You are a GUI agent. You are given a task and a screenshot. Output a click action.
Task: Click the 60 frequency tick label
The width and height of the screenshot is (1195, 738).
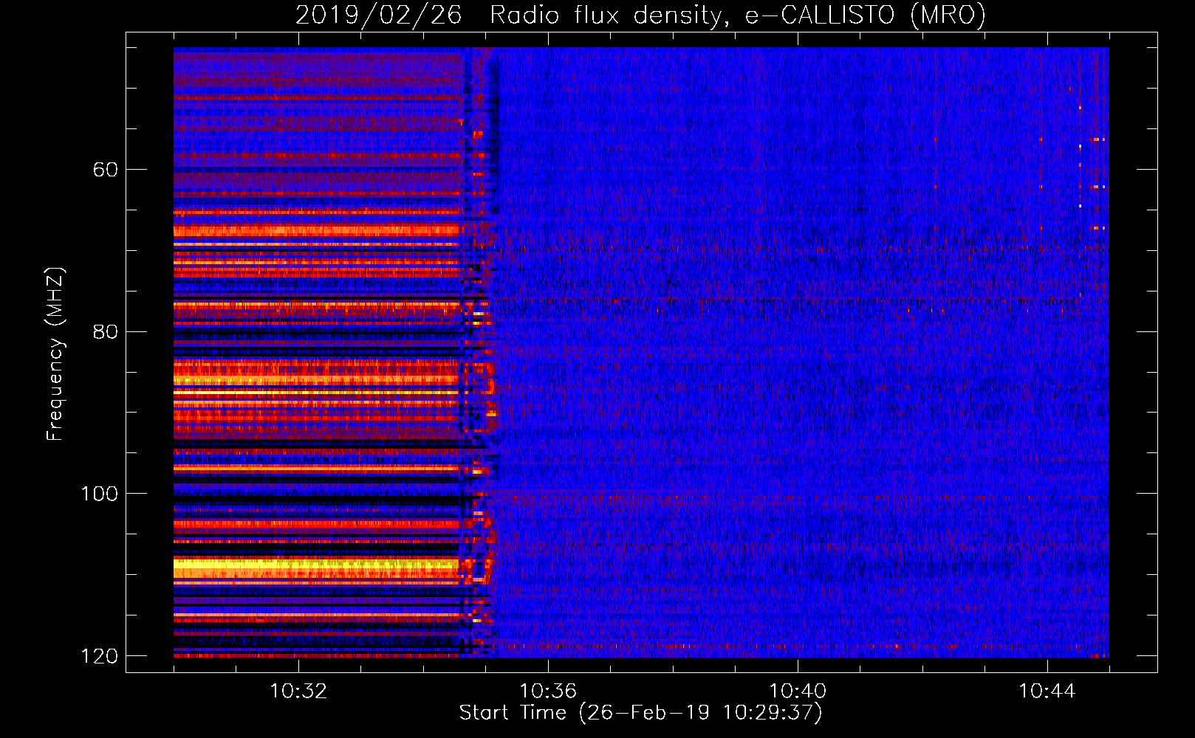[106, 170]
